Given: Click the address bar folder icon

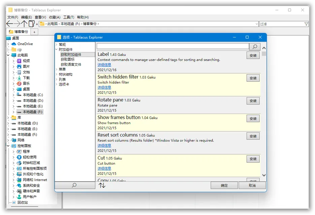Looking at the screenshot, I should tap(42, 24).
